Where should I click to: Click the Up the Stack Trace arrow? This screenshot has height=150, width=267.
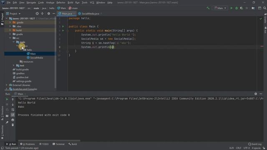(x=13, y=99)
